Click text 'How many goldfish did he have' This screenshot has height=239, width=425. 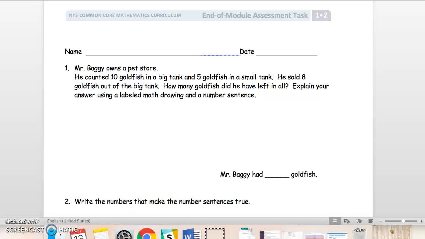point(209,86)
